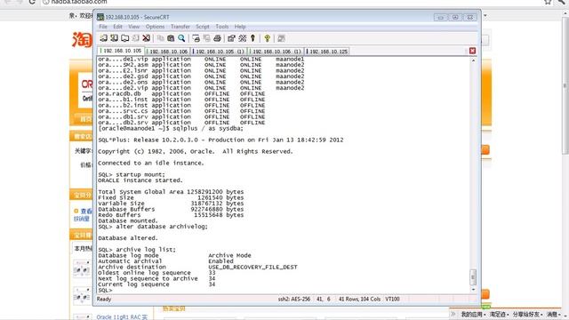Click USE_DB_RECOVERY_FILE_DEST in terminal output

click(252, 267)
